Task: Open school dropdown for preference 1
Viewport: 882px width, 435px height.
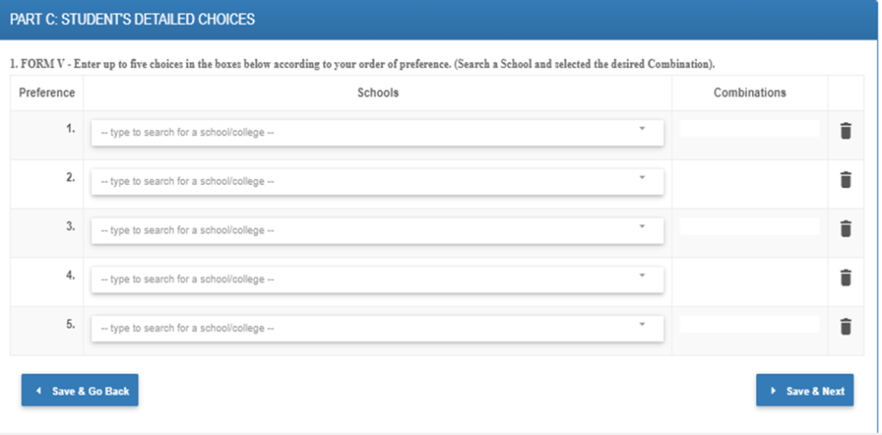Action: [x=642, y=129]
